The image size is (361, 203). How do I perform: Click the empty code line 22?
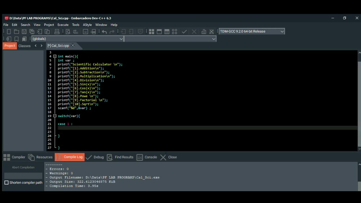(207, 128)
